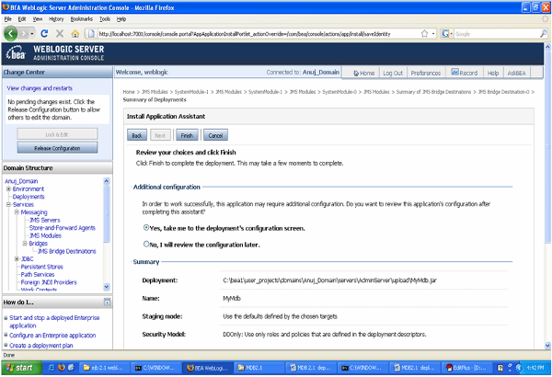Click the console Help toolbar link
The width and height of the screenshot is (552, 377).
493,73
